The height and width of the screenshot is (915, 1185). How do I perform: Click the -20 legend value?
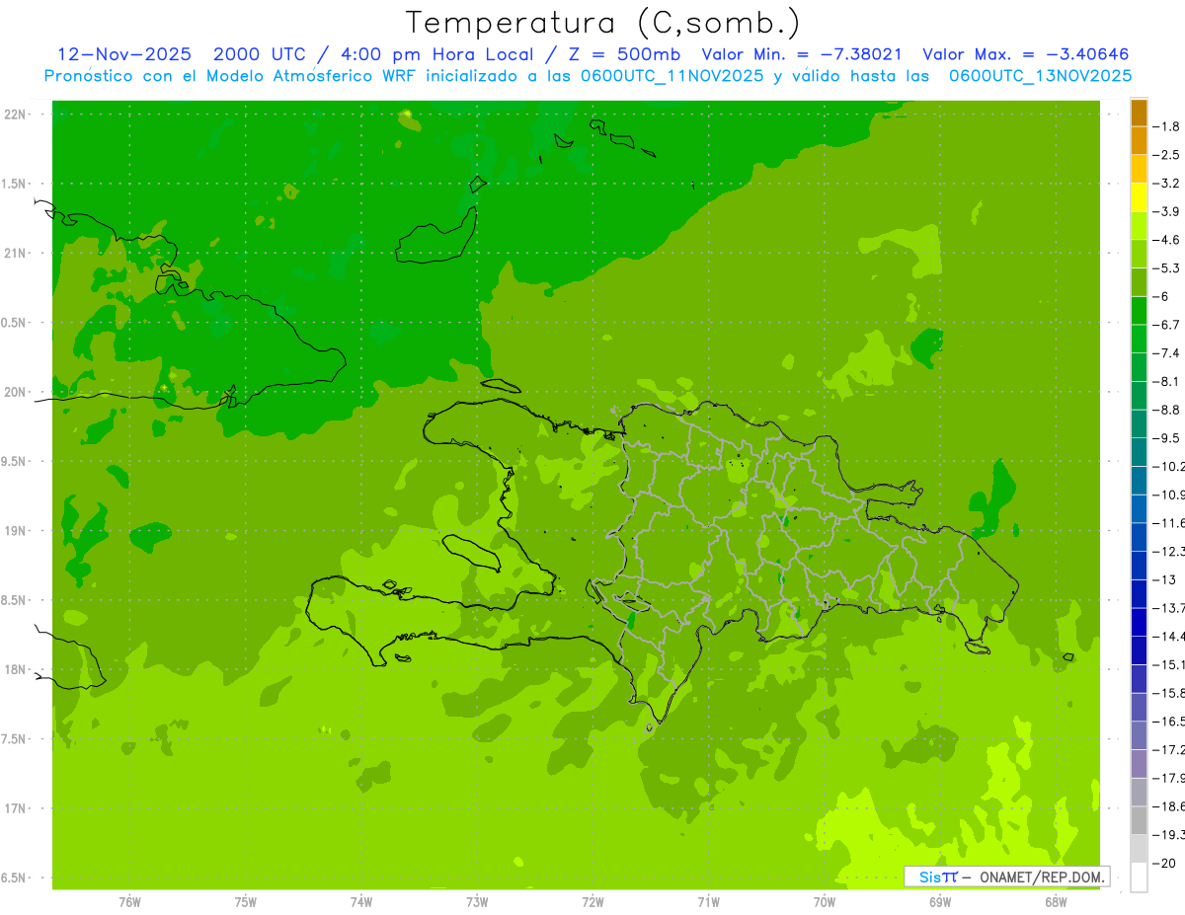point(1165,863)
